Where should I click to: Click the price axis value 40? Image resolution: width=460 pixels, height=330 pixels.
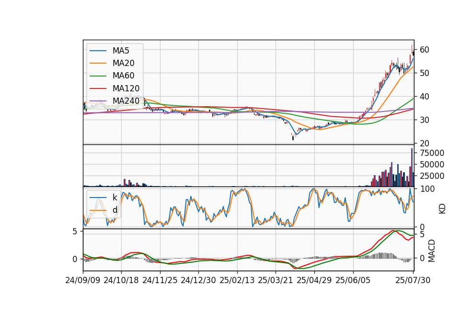pos(424,97)
